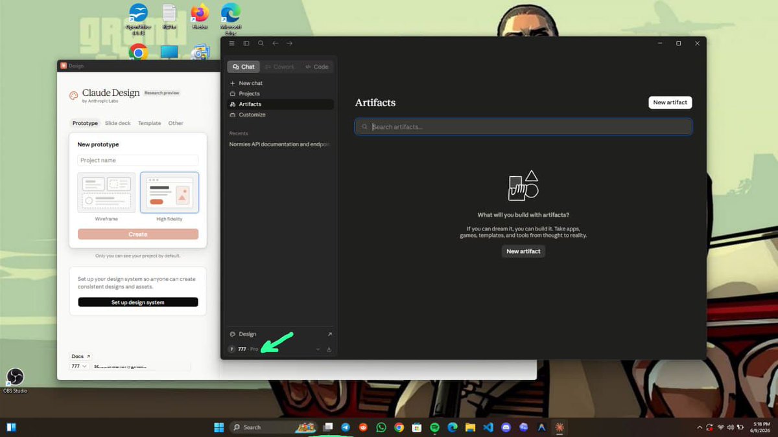Viewport: 778px width, 437px height.
Task: Open Reddit from the taskbar
Action: click(363, 427)
